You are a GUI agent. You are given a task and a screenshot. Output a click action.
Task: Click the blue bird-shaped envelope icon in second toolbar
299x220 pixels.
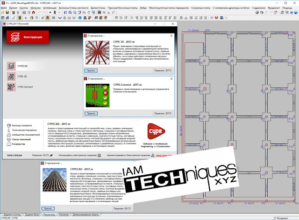(x=60, y=18)
